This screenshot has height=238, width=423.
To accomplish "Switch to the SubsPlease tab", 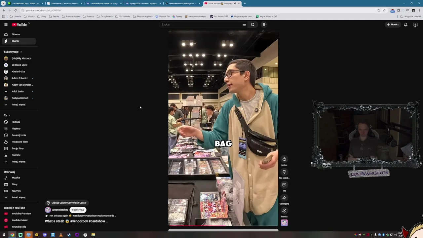I will (64, 3).
